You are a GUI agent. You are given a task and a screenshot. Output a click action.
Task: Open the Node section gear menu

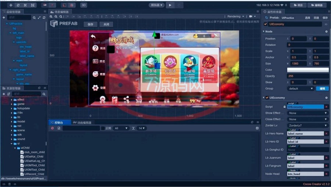(326, 31)
